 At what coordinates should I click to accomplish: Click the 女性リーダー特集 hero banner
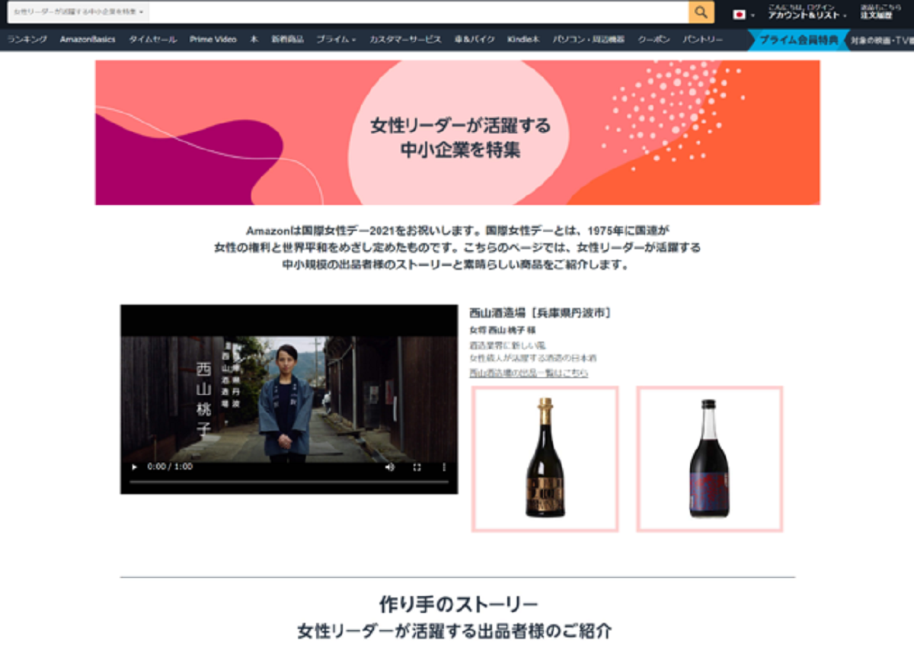pos(458,133)
